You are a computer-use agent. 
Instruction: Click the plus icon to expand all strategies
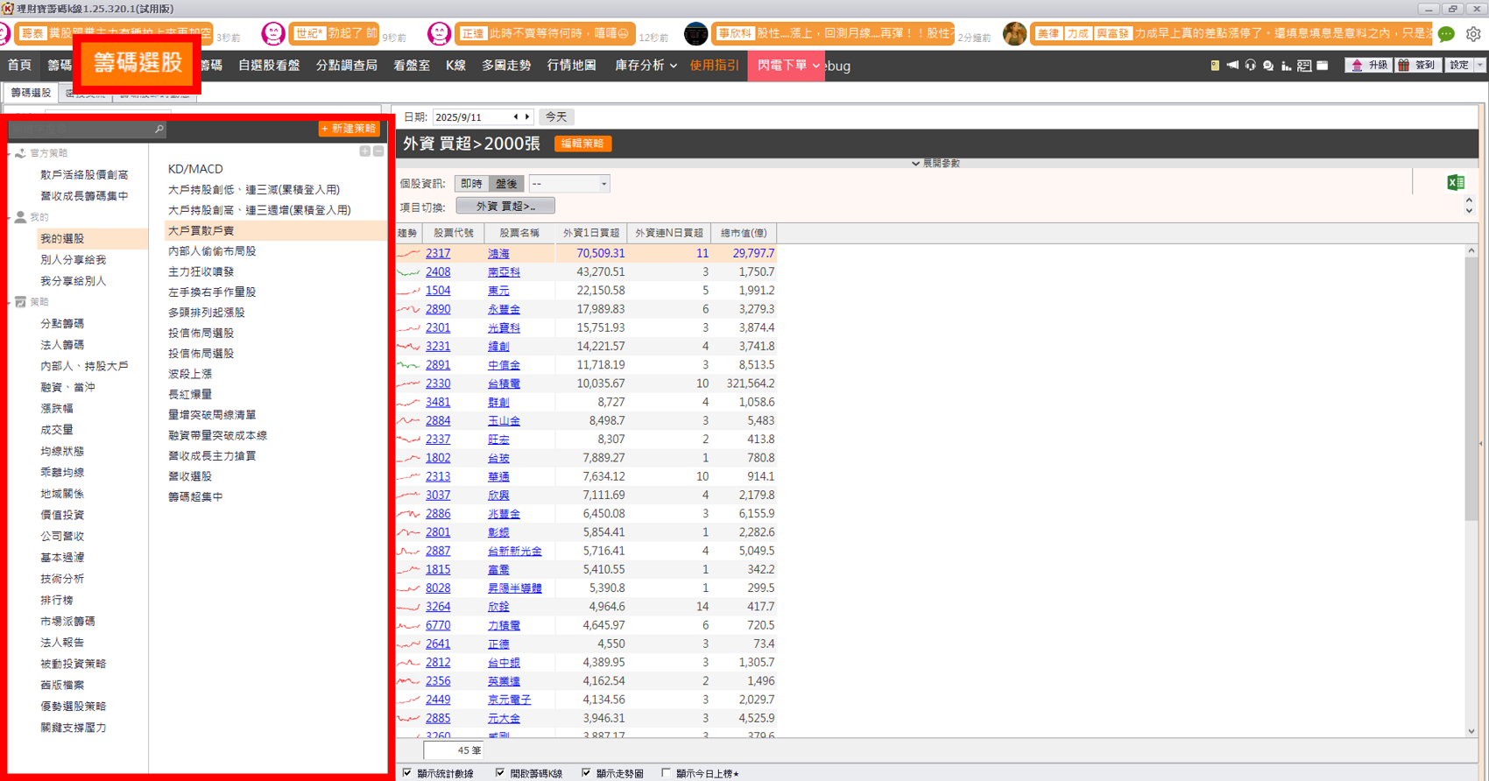click(x=364, y=151)
